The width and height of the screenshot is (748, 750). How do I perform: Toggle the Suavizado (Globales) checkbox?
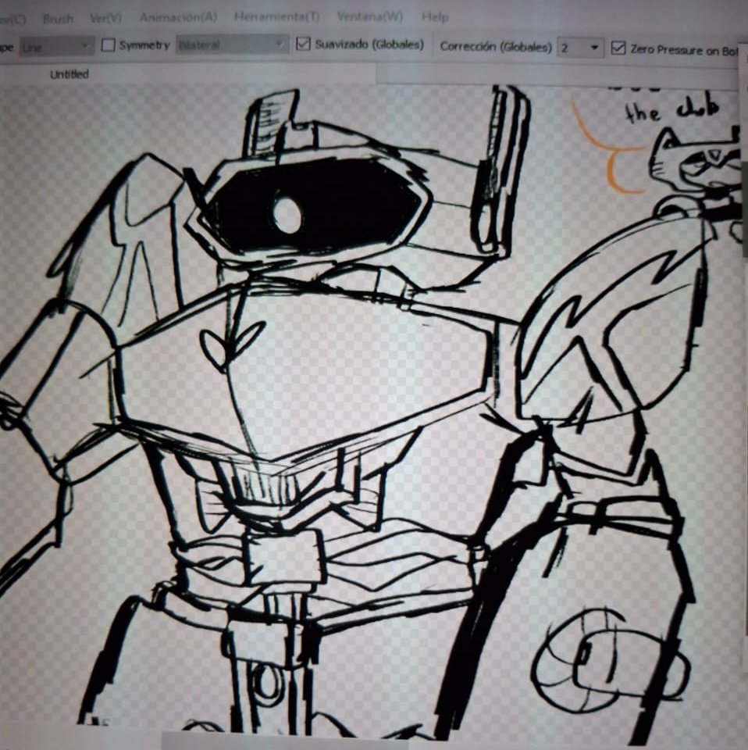[x=303, y=44]
